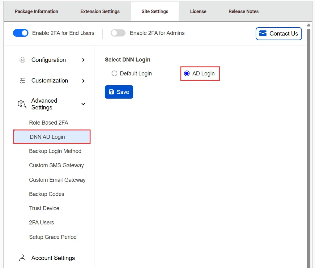Click the scrollbar up arrow

[x=309, y=25]
